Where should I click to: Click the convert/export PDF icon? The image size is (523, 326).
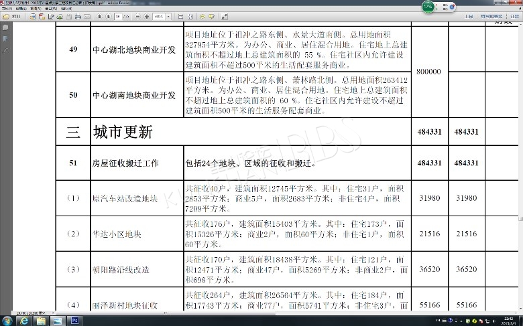[42, 16]
